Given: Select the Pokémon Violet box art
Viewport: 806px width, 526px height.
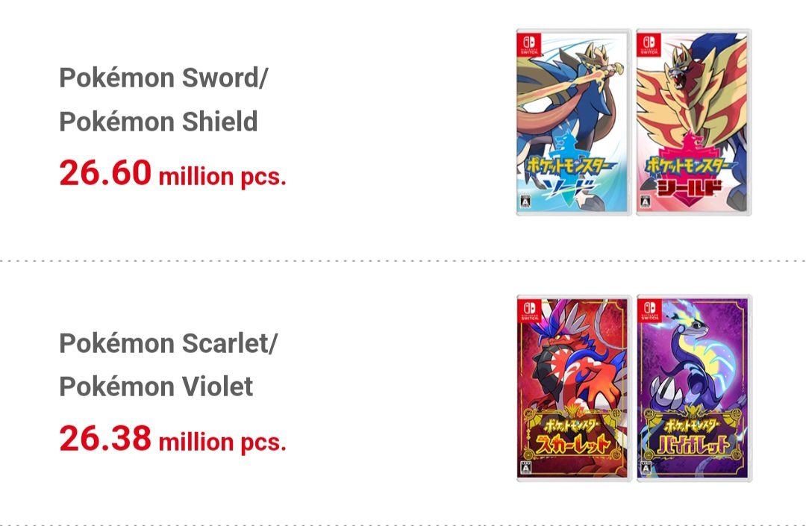Looking at the screenshot, I should [693, 388].
